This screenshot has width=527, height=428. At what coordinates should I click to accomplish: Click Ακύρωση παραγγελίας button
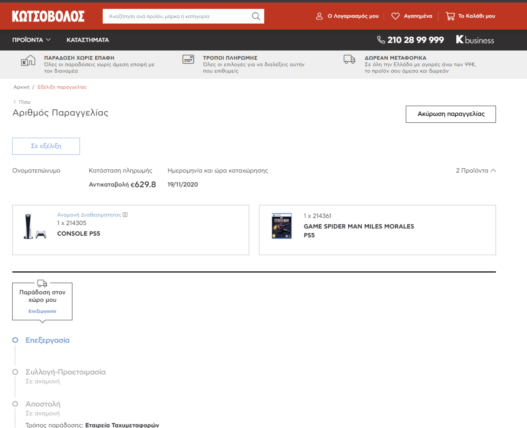(451, 114)
